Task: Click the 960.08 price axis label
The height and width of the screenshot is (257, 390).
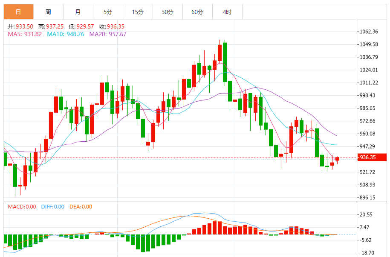Action: pyautogui.click(x=367, y=134)
